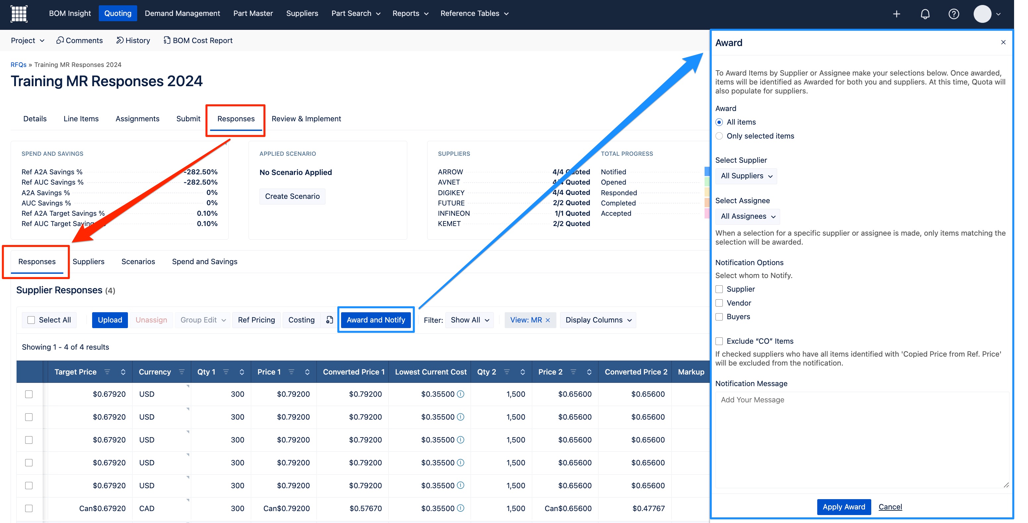Open Demand Management in the nav
This screenshot has height=523, width=1028.
click(182, 14)
